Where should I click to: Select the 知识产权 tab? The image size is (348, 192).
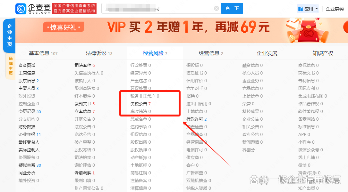pos(323,53)
